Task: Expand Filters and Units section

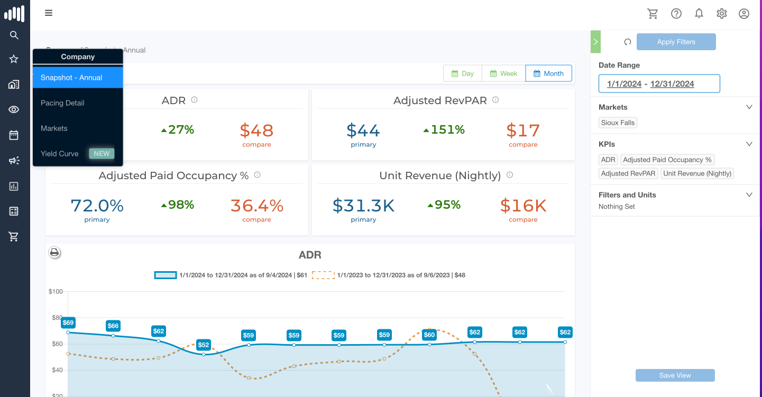Action: [749, 195]
